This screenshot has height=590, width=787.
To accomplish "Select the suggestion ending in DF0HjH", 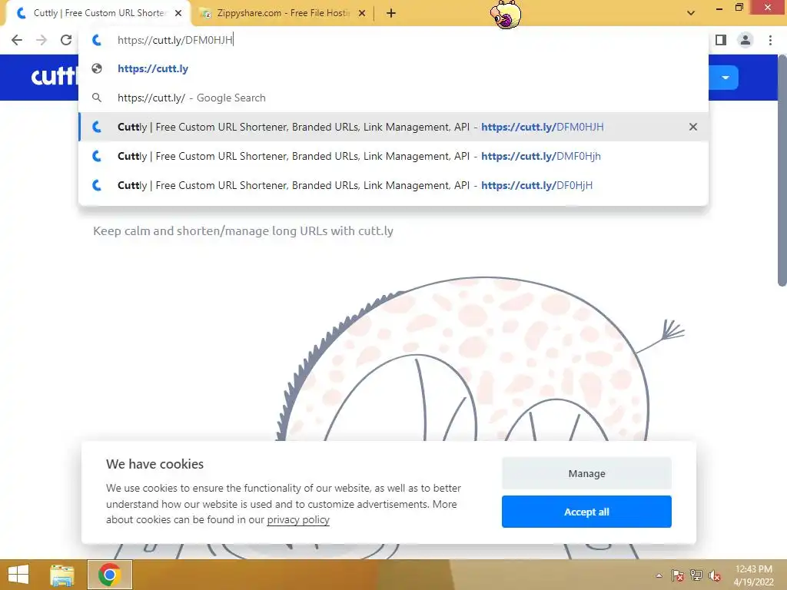I will click(393, 185).
